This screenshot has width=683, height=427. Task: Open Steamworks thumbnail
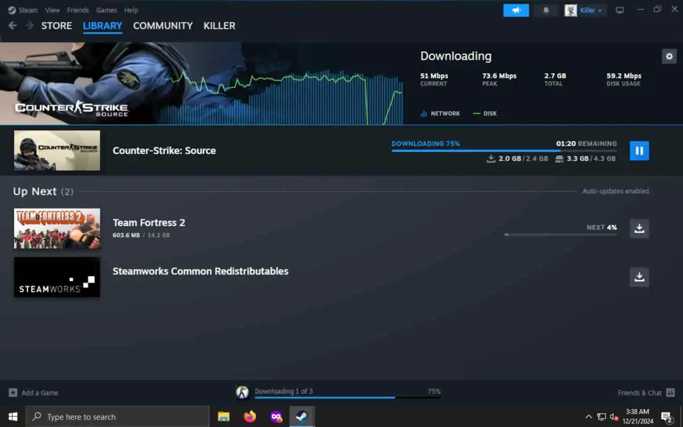click(57, 277)
